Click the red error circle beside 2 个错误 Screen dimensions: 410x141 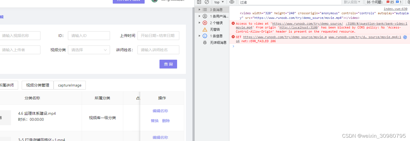coord(205,23)
